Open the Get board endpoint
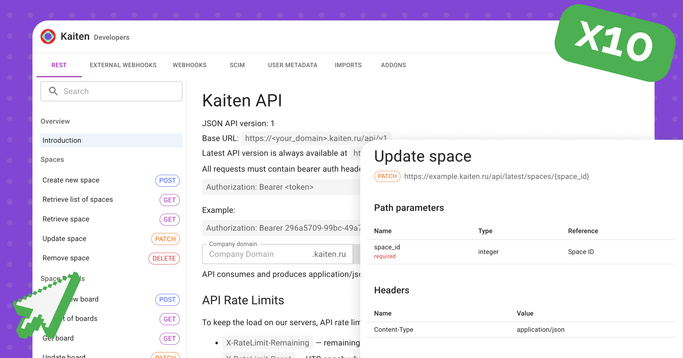 58,338
